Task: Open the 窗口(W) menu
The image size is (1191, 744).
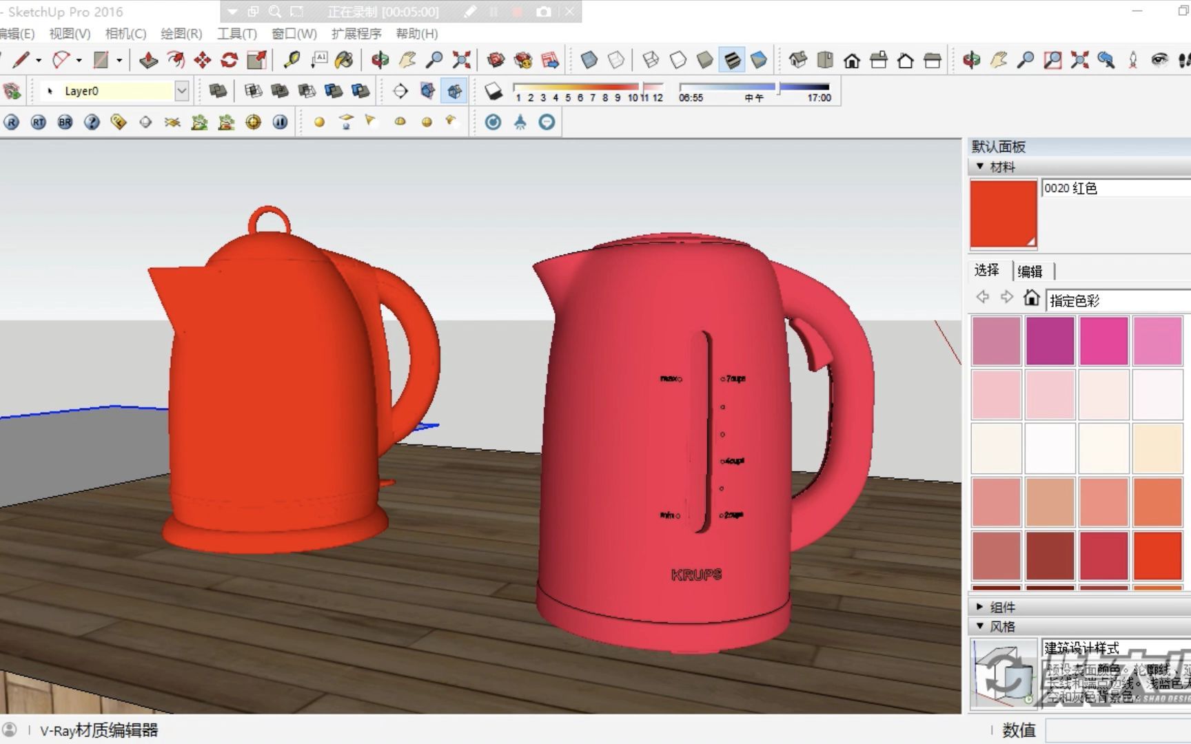Action: click(294, 34)
